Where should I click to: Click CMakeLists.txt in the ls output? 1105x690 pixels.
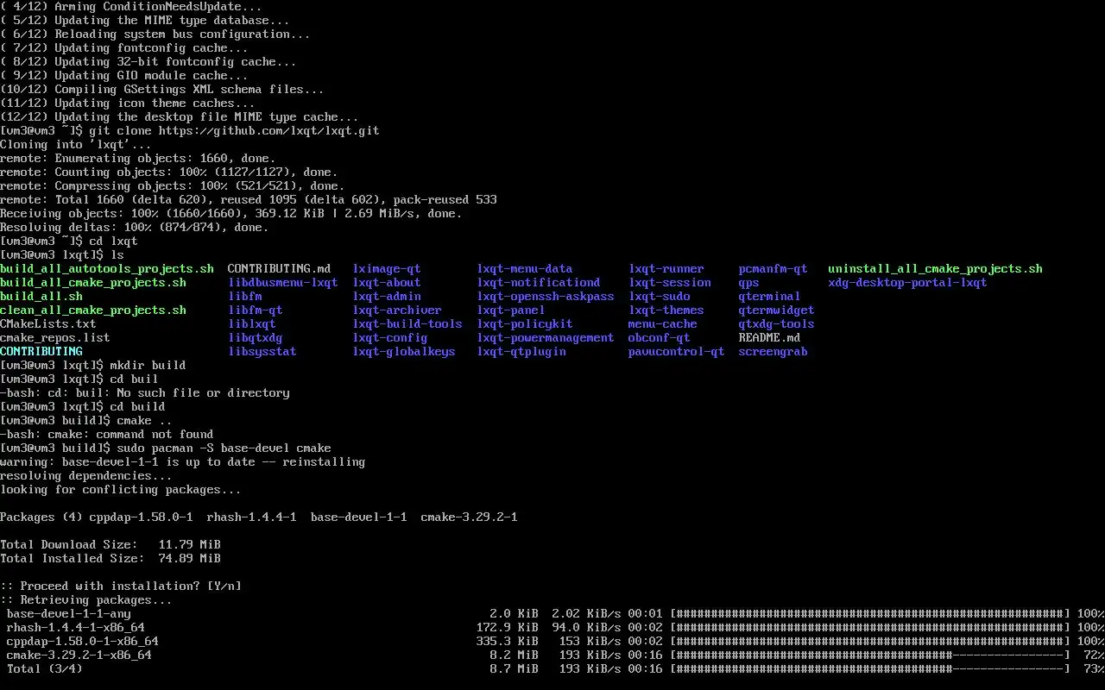pos(48,324)
